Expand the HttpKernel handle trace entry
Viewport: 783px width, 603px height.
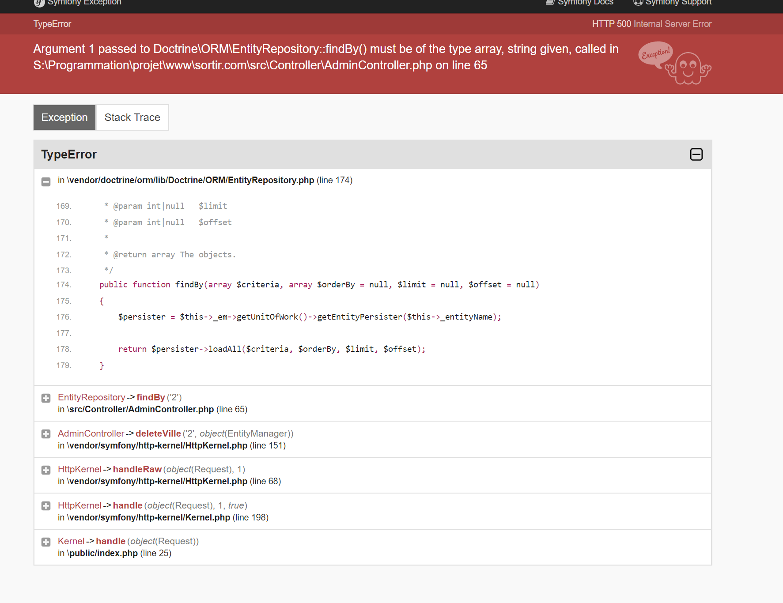[46, 506]
